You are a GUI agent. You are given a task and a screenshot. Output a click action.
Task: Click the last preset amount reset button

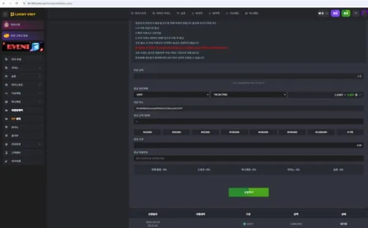point(350,132)
